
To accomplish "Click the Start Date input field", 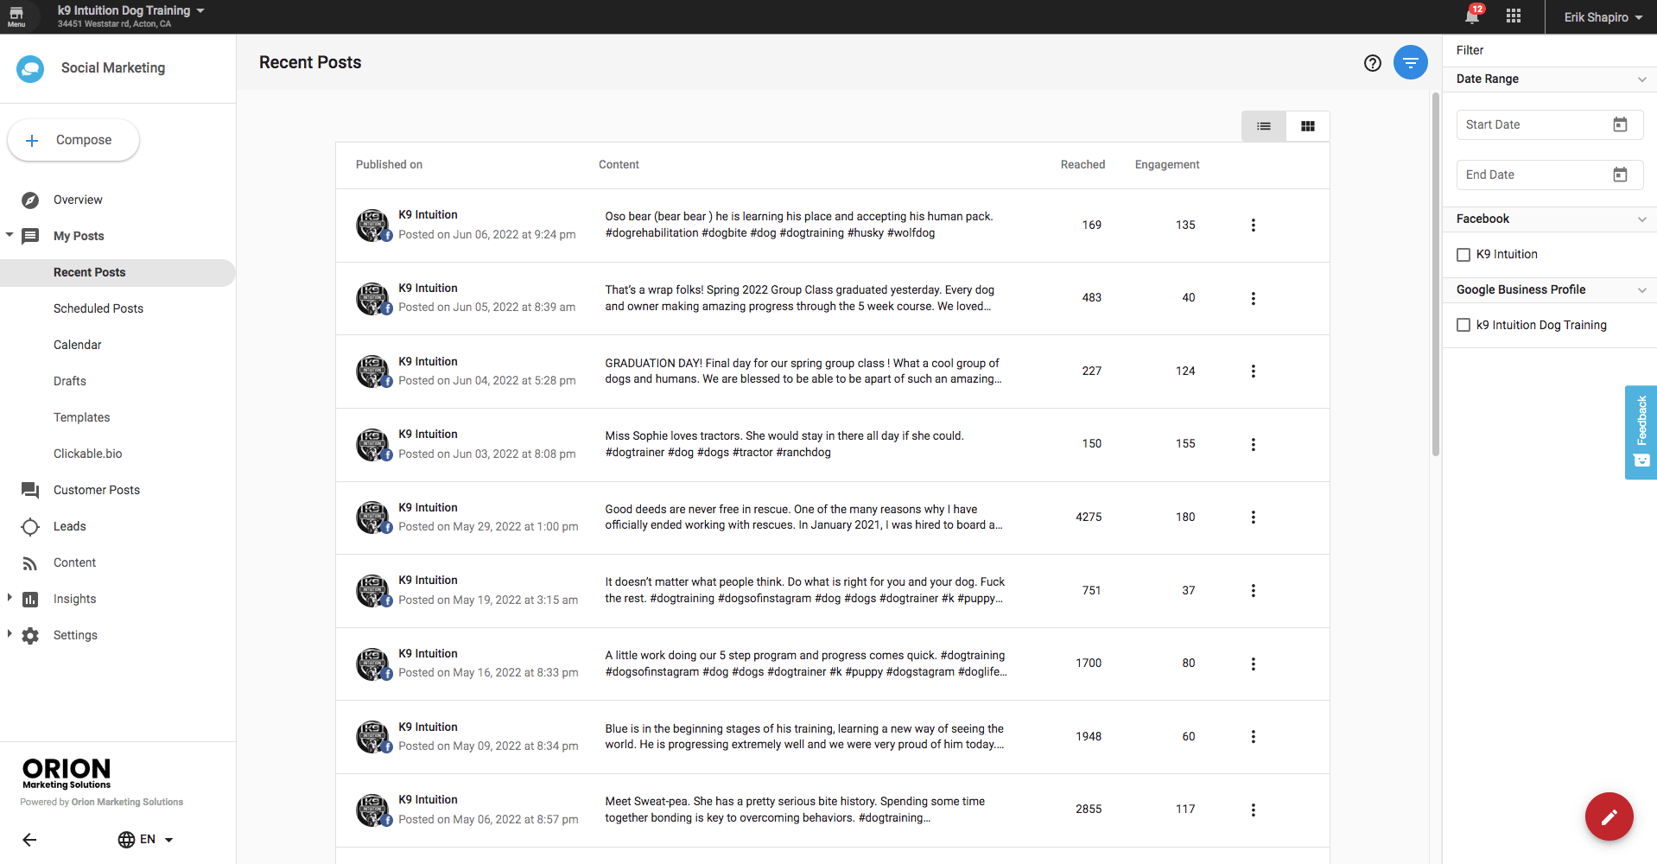I will pyautogui.click(x=1550, y=124).
